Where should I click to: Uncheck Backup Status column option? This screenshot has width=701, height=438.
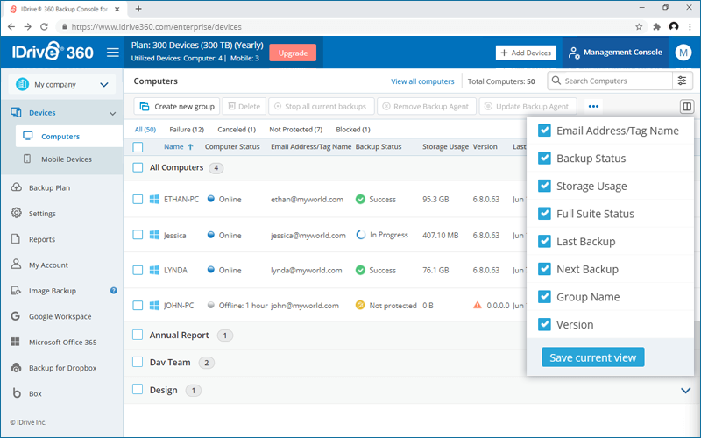tap(544, 159)
